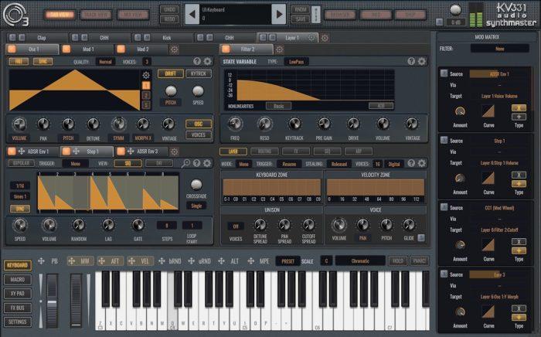Toggle Mod 1 power button

(66, 49)
